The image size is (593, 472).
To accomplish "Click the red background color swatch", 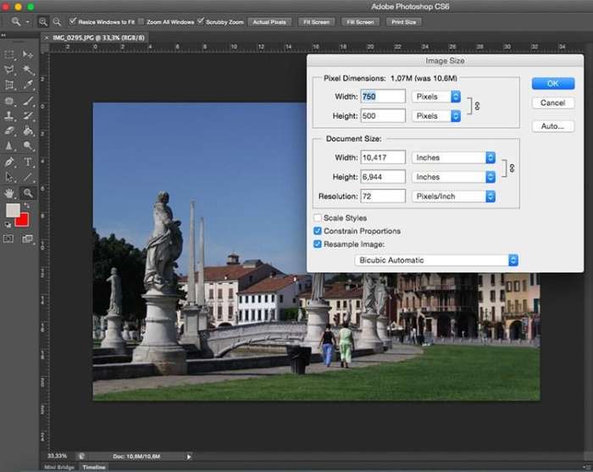I will 22,219.
